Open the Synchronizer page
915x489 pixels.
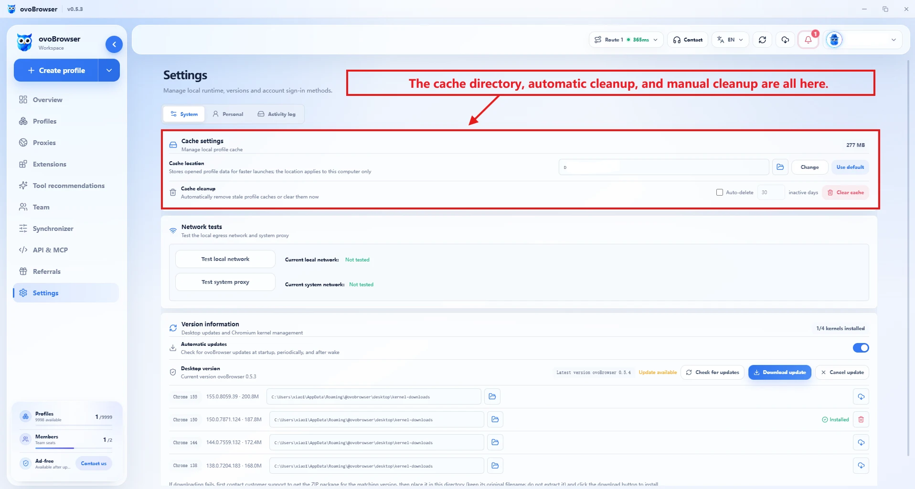click(x=66, y=229)
